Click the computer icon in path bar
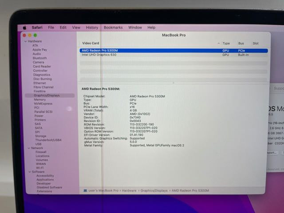Image resolution: width=284 pixels, height=213 pixels. (x=85, y=190)
